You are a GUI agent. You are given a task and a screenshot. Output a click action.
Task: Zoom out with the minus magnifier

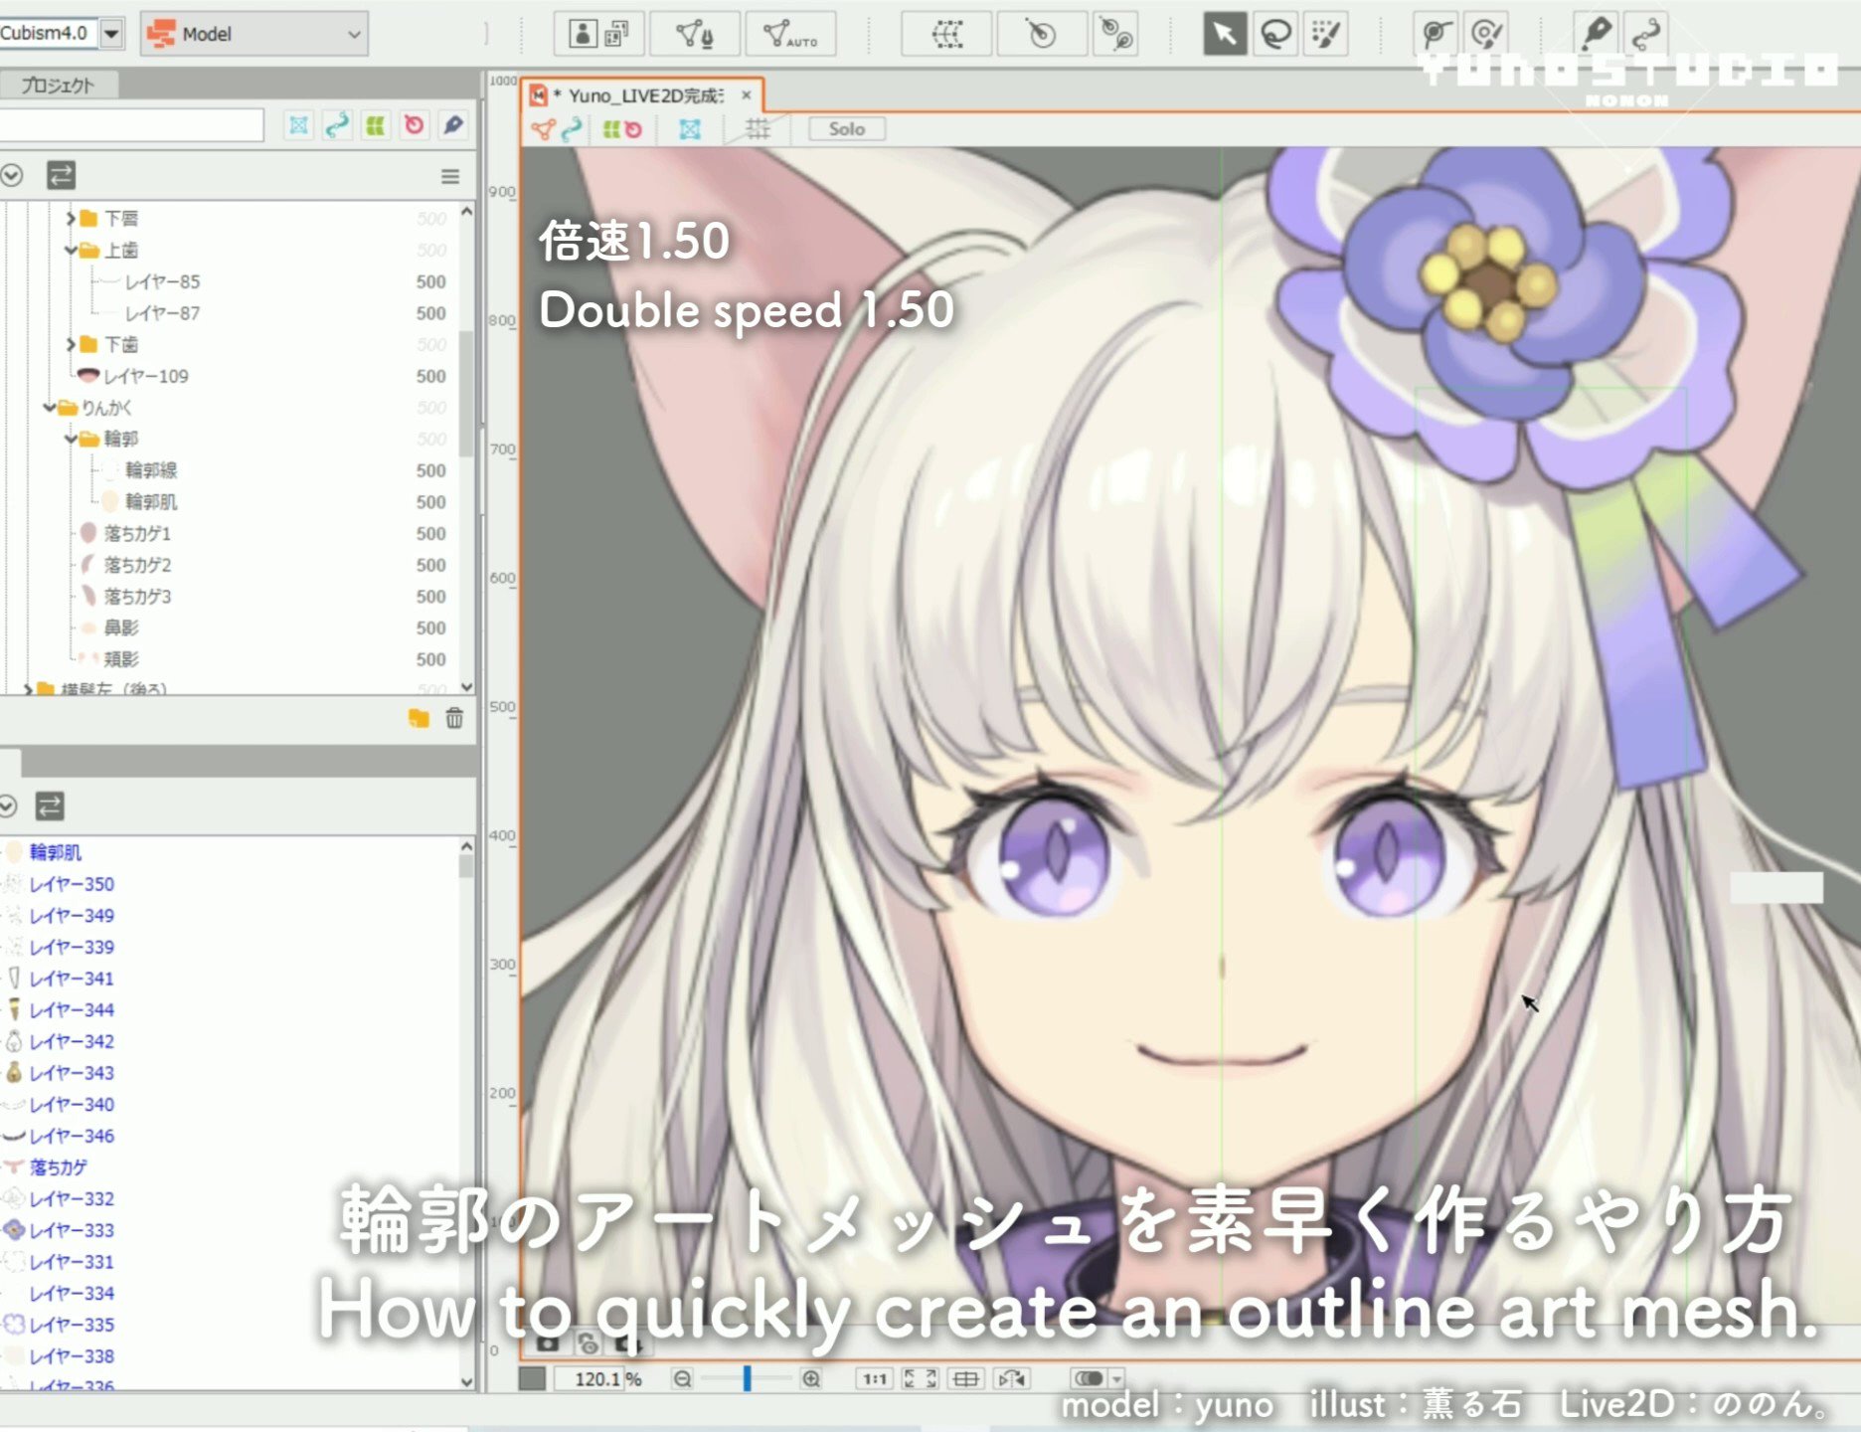pyautogui.click(x=682, y=1379)
